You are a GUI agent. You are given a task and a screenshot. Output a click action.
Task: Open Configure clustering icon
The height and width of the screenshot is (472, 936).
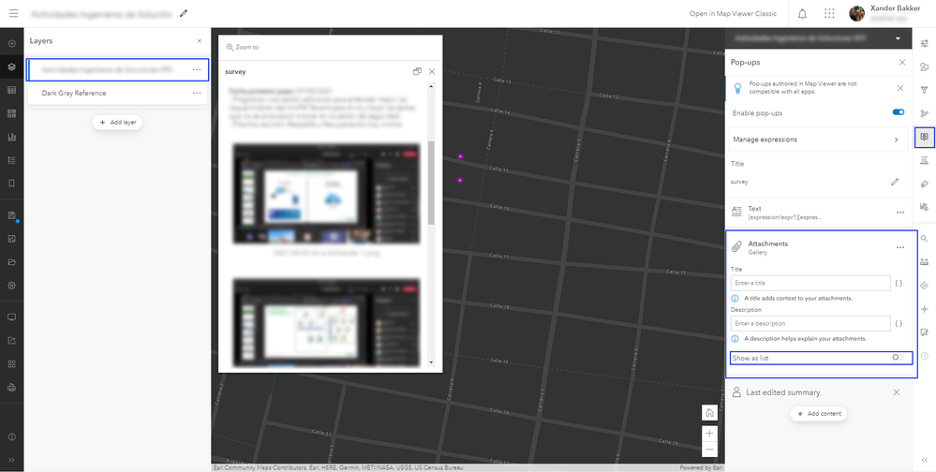(924, 113)
